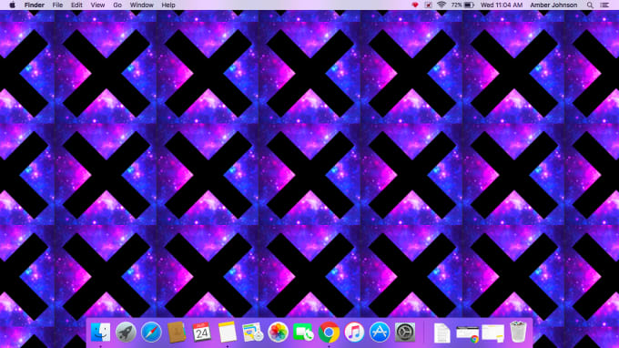
Task: Launch Safari from the Dock
Action: (x=151, y=332)
